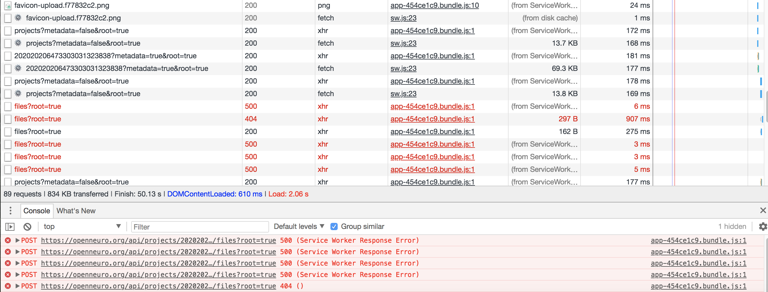Image resolution: width=768 pixels, height=292 pixels.
Task: Switch to the What's New tab
Action: click(x=76, y=211)
